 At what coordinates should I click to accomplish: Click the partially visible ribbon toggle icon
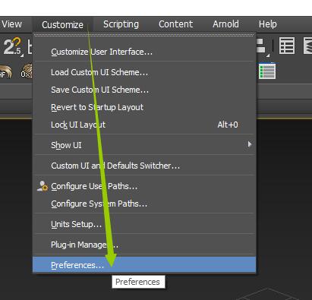307,46
